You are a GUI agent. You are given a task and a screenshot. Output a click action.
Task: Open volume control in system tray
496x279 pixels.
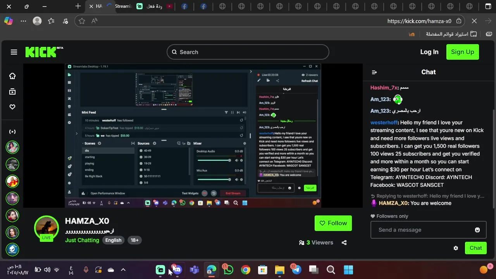(47, 270)
